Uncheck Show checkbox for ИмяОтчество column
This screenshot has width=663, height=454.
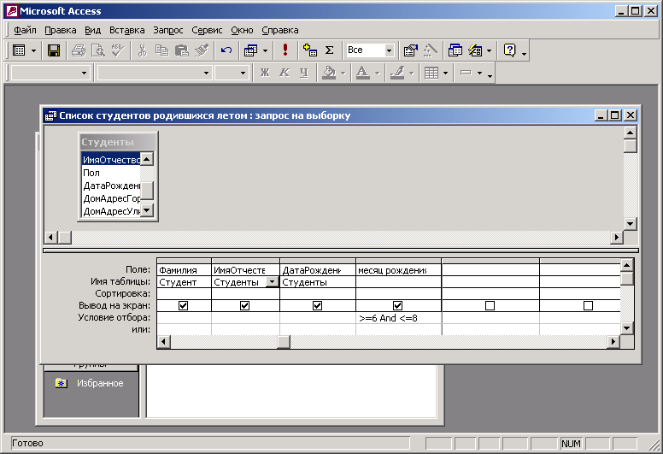tap(245, 305)
